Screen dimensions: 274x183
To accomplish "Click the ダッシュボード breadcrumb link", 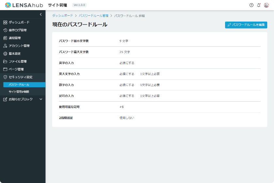I will 63,16.
